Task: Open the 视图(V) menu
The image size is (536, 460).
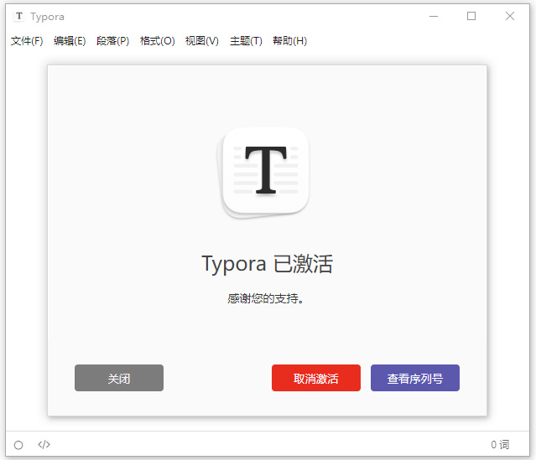Action: [201, 41]
